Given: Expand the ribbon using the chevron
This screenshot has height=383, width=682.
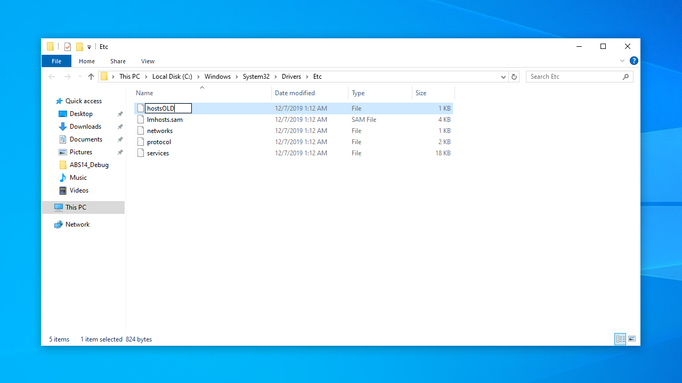Looking at the screenshot, I should [x=622, y=61].
